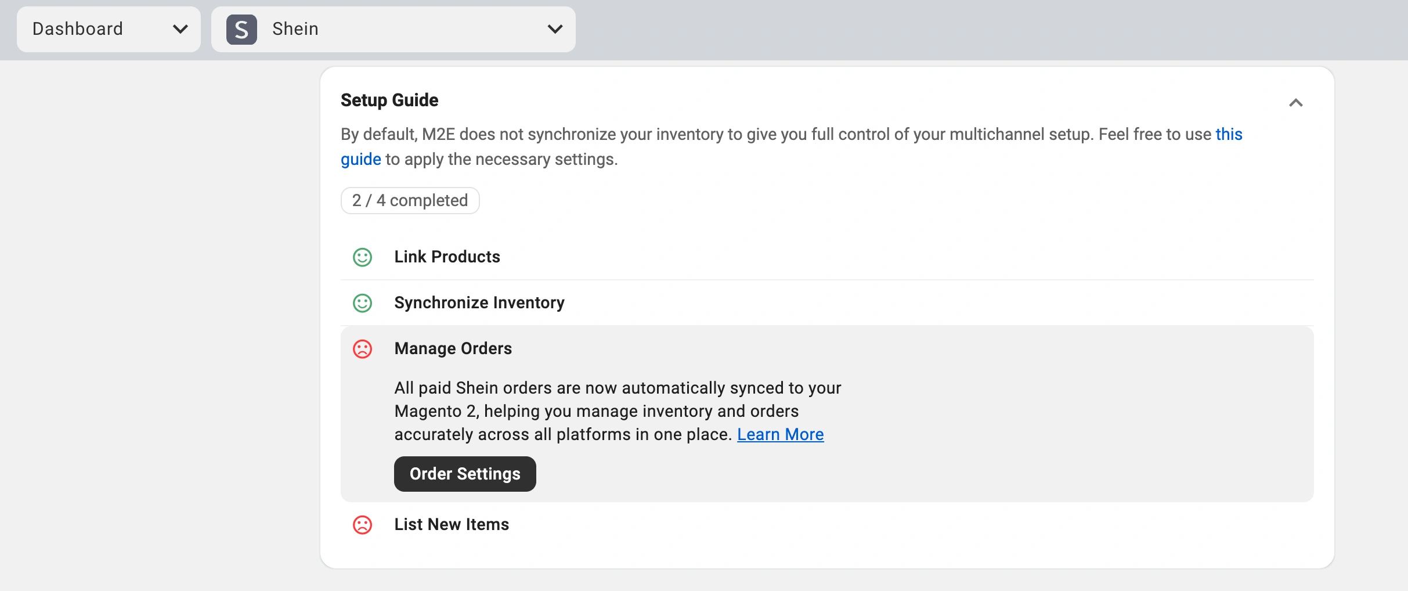This screenshot has height=591, width=1408.
Task: Click the red frown beside Manage Orders
Action: pyautogui.click(x=362, y=349)
